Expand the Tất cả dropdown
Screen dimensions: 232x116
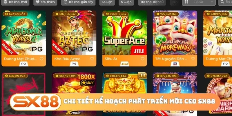coord(199,2)
